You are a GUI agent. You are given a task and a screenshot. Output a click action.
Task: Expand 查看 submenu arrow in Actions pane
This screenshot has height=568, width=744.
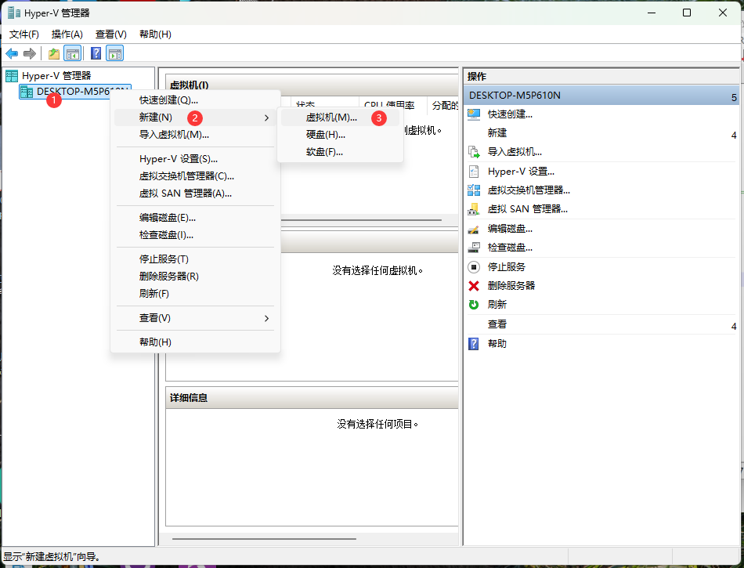(734, 327)
